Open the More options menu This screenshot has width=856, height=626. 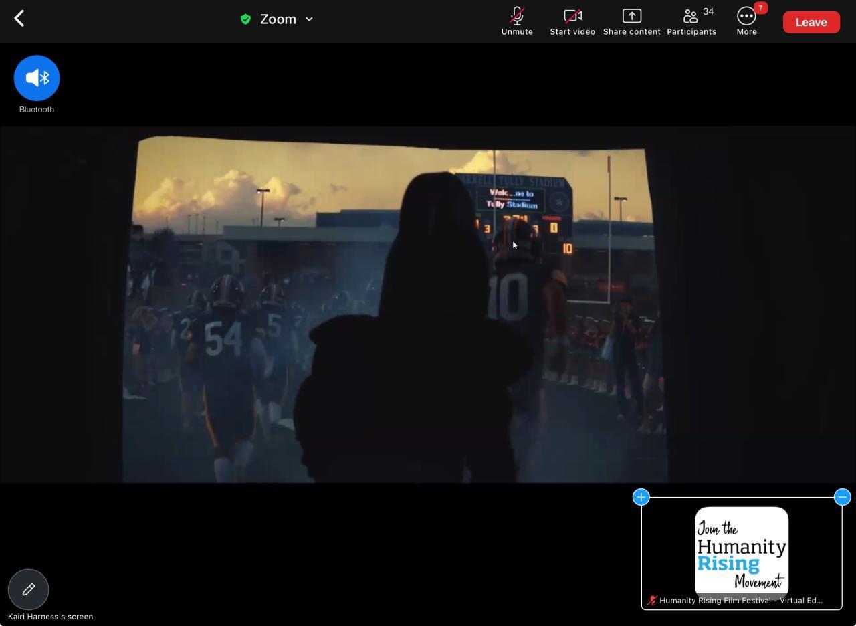[x=746, y=22]
